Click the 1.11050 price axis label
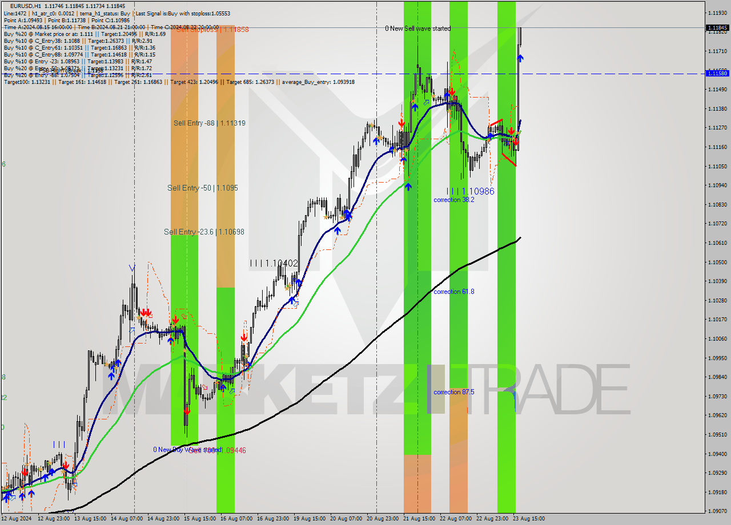This screenshot has width=731, height=525. (717, 166)
